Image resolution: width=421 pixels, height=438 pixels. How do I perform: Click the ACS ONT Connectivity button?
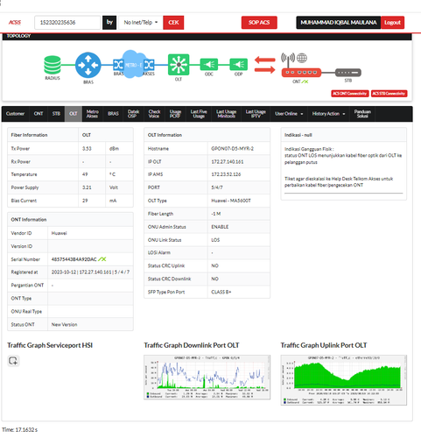350,94
